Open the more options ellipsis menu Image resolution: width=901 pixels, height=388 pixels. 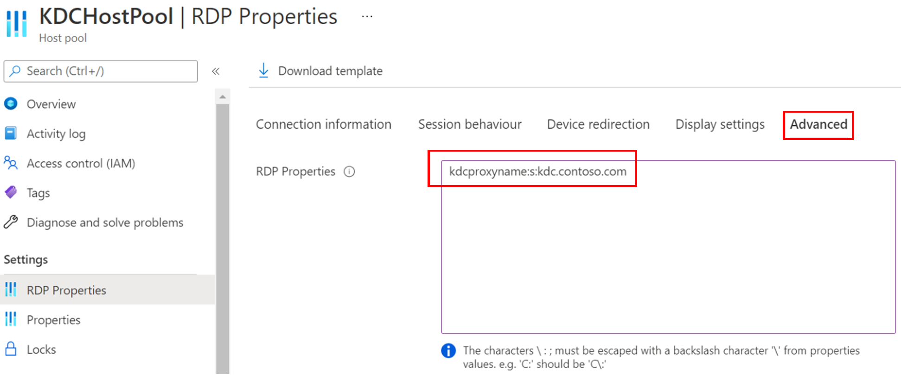click(367, 17)
